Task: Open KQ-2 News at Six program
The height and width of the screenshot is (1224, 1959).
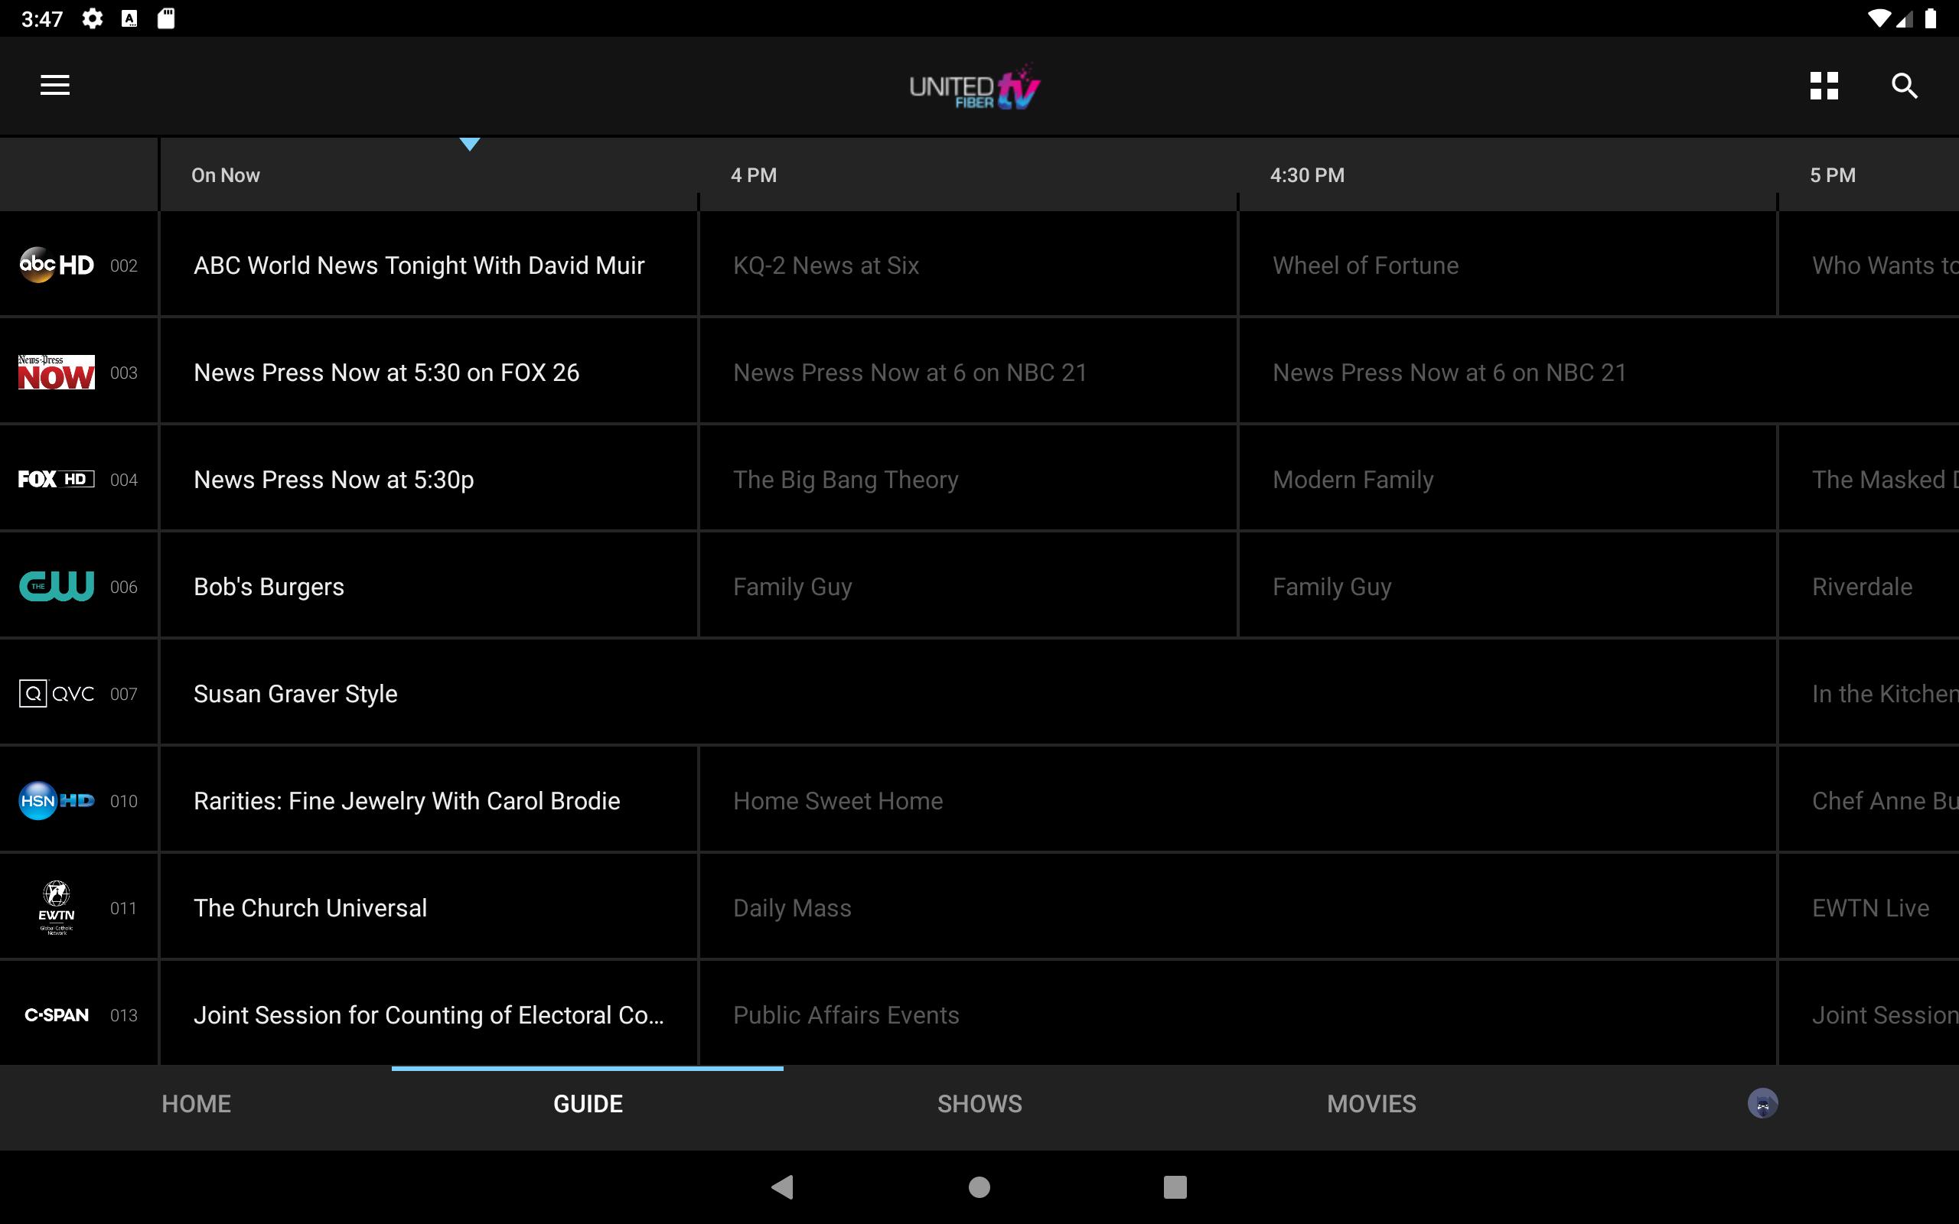Action: pyautogui.click(x=968, y=265)
